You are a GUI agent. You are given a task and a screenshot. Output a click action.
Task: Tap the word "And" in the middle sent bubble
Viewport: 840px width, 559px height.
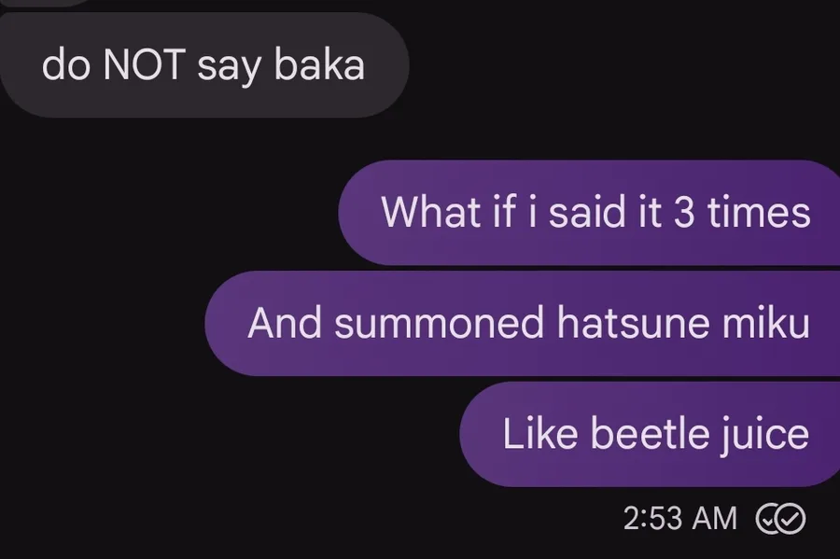pos(285,323)
